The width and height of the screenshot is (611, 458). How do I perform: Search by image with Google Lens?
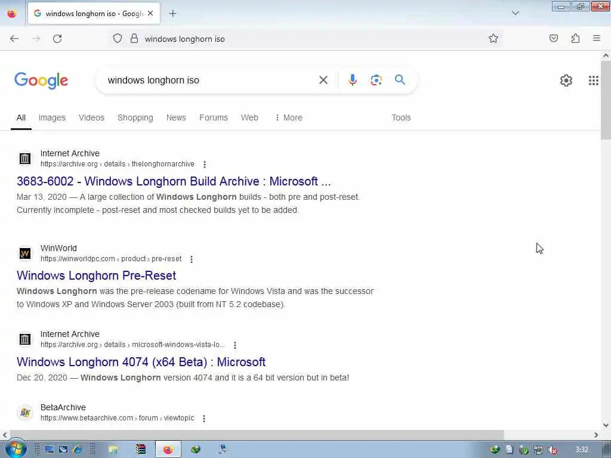tap(376, 81)
